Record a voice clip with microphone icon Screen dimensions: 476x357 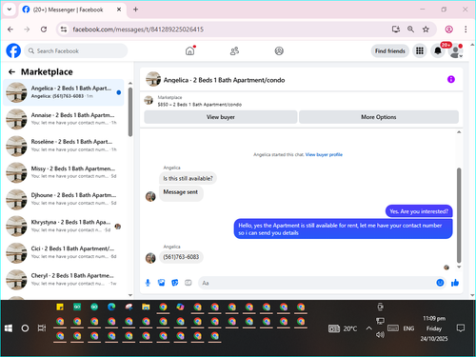[x=148, y=283]
